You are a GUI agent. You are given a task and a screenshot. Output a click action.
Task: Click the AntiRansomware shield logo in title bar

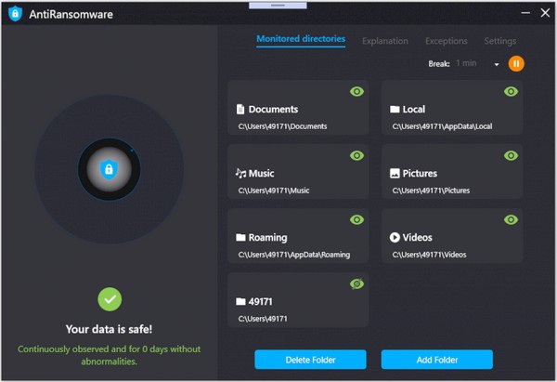pos(15,13)
